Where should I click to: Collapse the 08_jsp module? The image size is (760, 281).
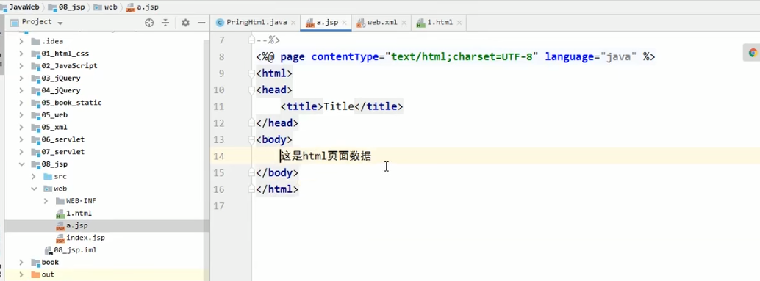point(21,164)
